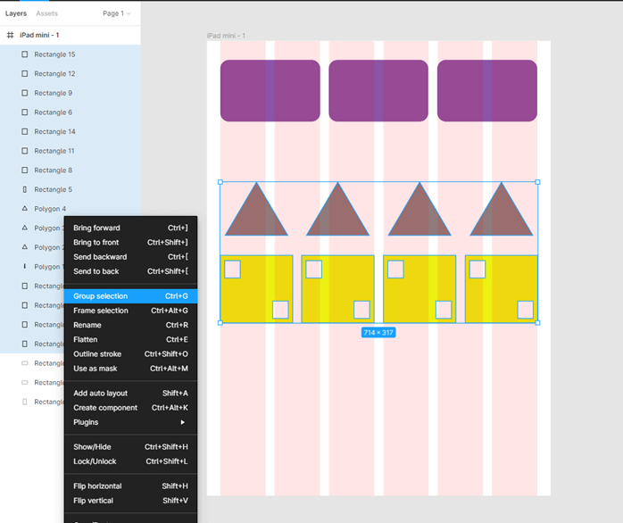Click the iPad mini - 1 canvas label
623x523 pixels.
tap(226, 36)
